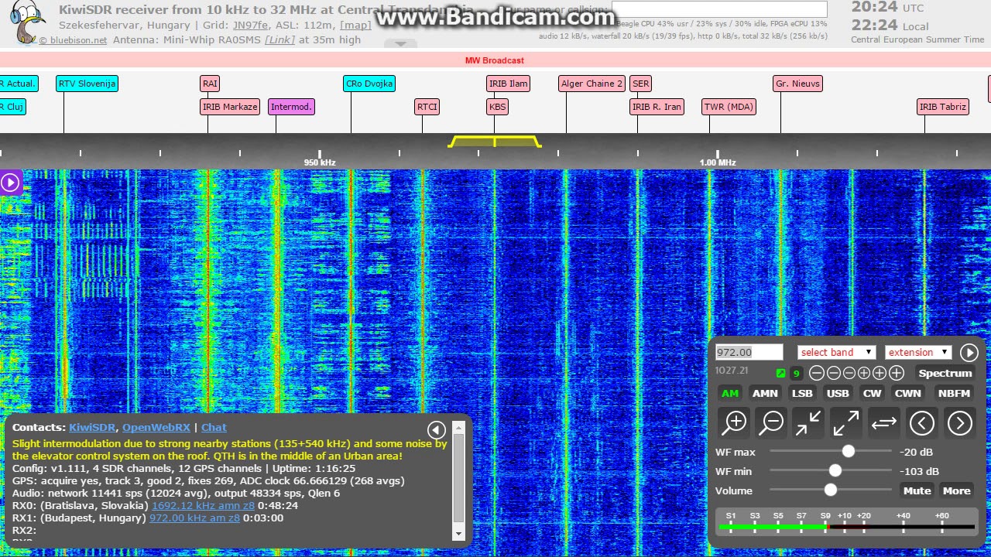
Task: Click the green 9 kHz step button
Action: (x=796, y=374)
